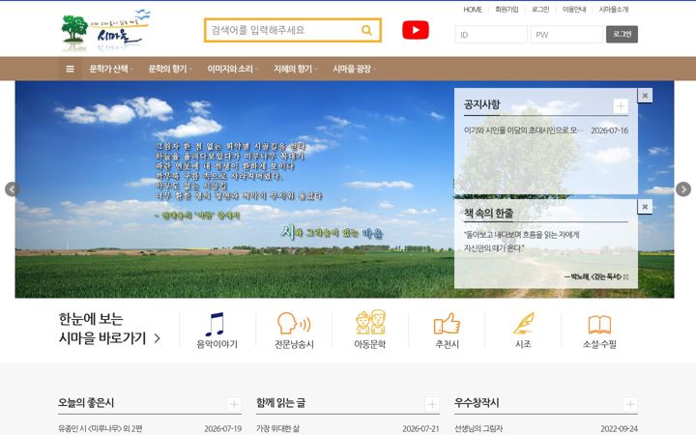Screen dimensions: 696x435
Task: Expand 이미지와 소리 menu
Action: point(233,69)
